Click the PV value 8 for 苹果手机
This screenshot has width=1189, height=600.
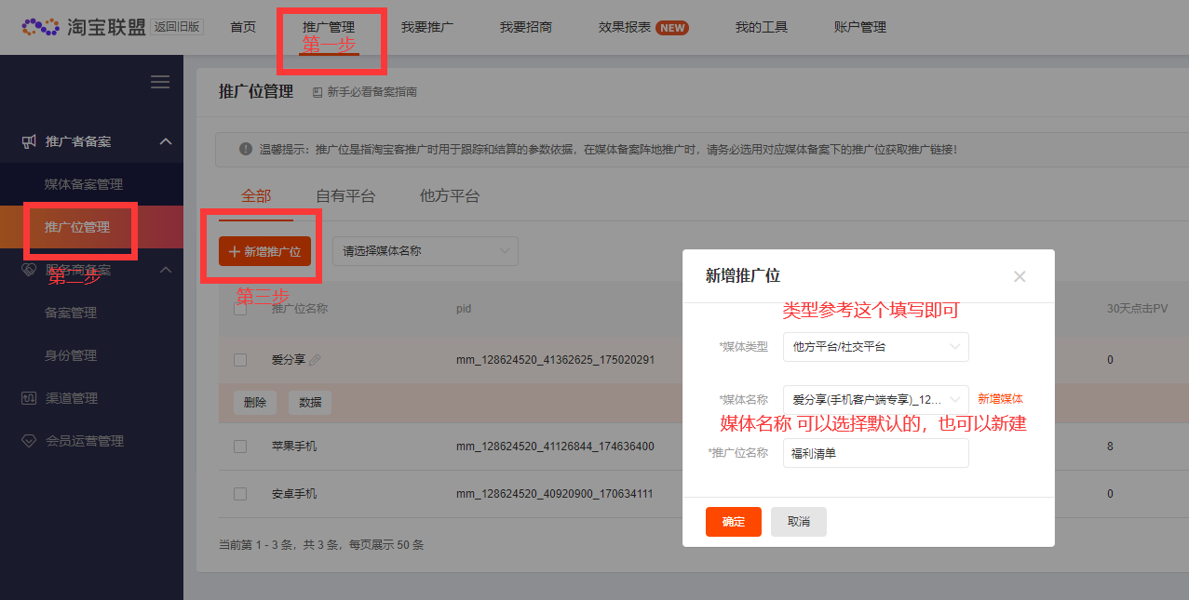1110,447
